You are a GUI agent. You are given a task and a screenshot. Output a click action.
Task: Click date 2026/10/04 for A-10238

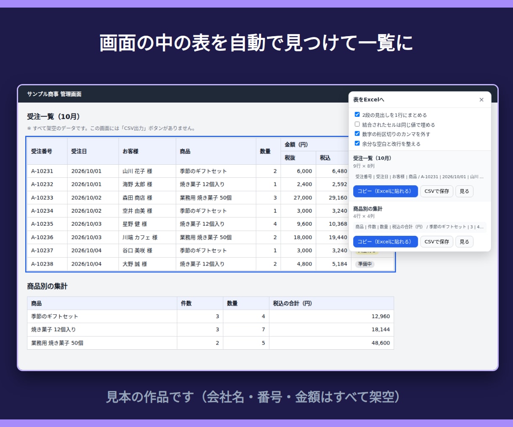click(86, 264)
